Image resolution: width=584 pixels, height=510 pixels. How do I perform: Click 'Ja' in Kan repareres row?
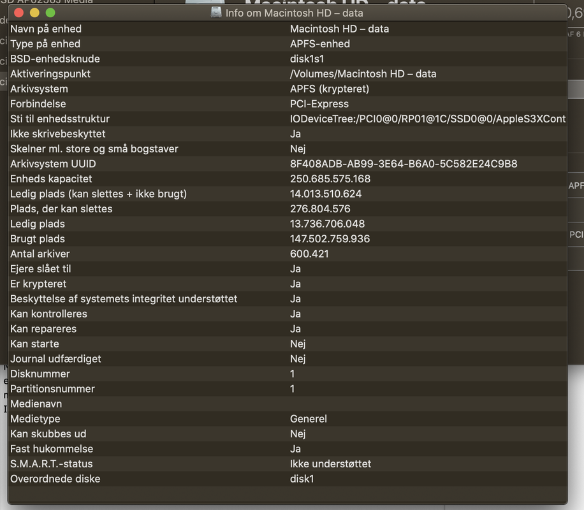click(295, 329)
